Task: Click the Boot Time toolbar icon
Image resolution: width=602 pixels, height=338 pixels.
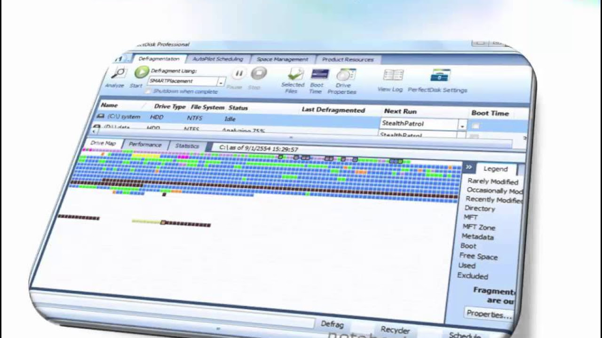Action: [320, 74]
